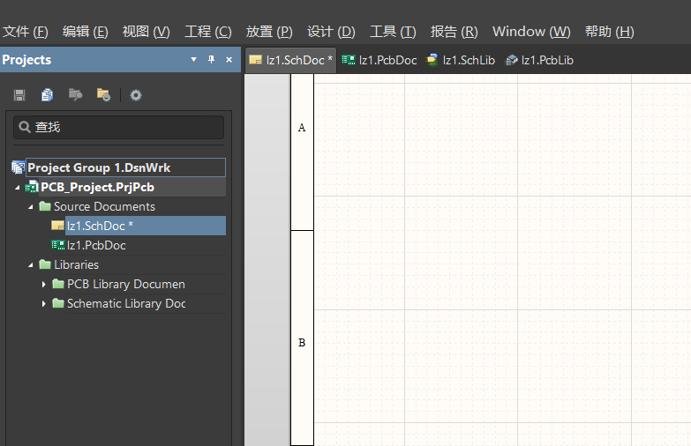Image resolution: width=691 pixels, height=446 pixels.
Task: Switch to the lz1.SchLib document tab
Action: (461, 60)
